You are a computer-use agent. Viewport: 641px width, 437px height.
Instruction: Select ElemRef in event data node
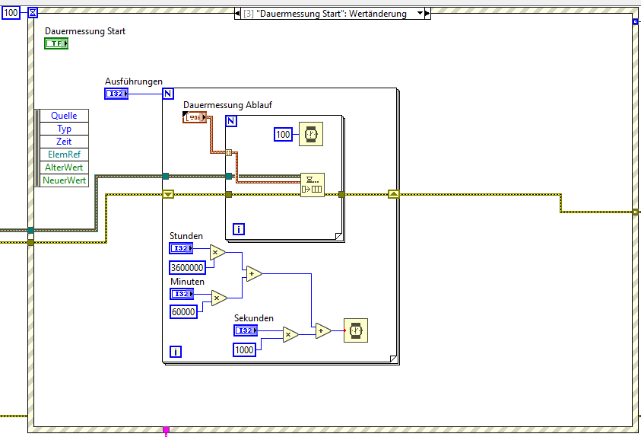pyautogui.click(x=64, y=155)
